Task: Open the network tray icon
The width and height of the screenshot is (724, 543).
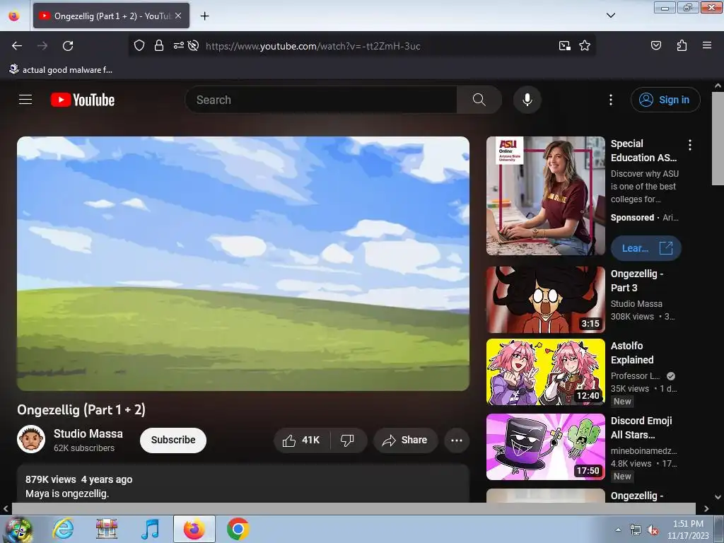Action: [636, 530]
